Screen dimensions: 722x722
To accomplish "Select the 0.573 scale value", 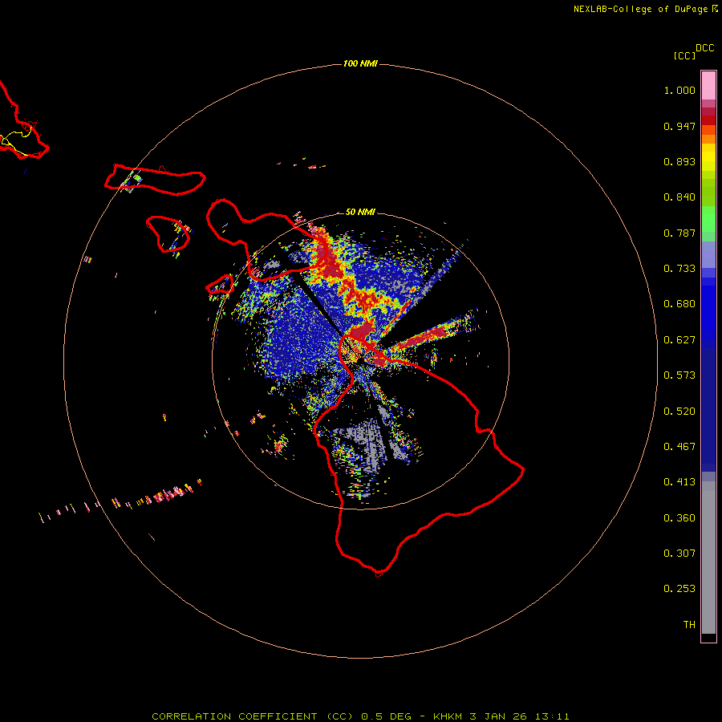I will 679,375.
